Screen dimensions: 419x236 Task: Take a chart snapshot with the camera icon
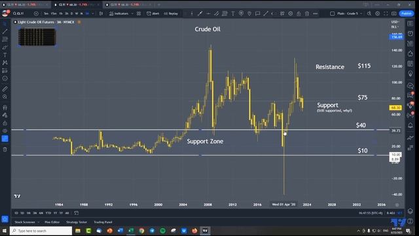tap(394, 14)
